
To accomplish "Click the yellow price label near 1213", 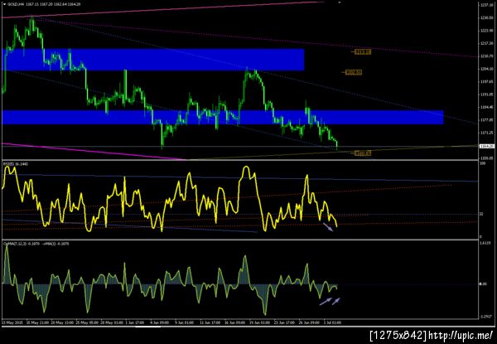I will click(x=363, y=52).
